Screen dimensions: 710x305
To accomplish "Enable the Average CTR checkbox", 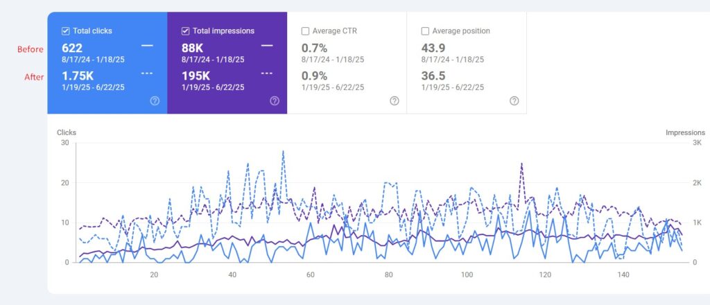I will coord(305,31).
